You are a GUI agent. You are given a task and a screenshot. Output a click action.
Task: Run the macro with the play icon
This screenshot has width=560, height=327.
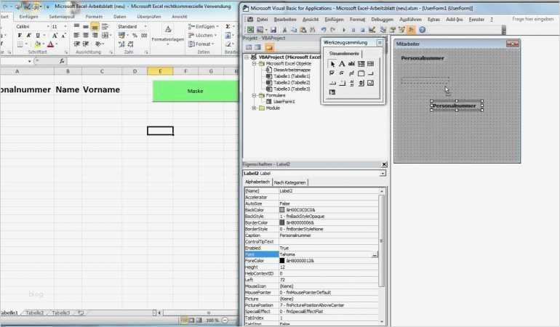click(x=344, y=30)
